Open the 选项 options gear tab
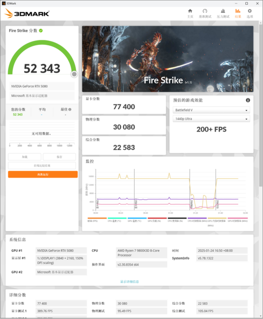The image size is (263, 319). pos(250,13)
